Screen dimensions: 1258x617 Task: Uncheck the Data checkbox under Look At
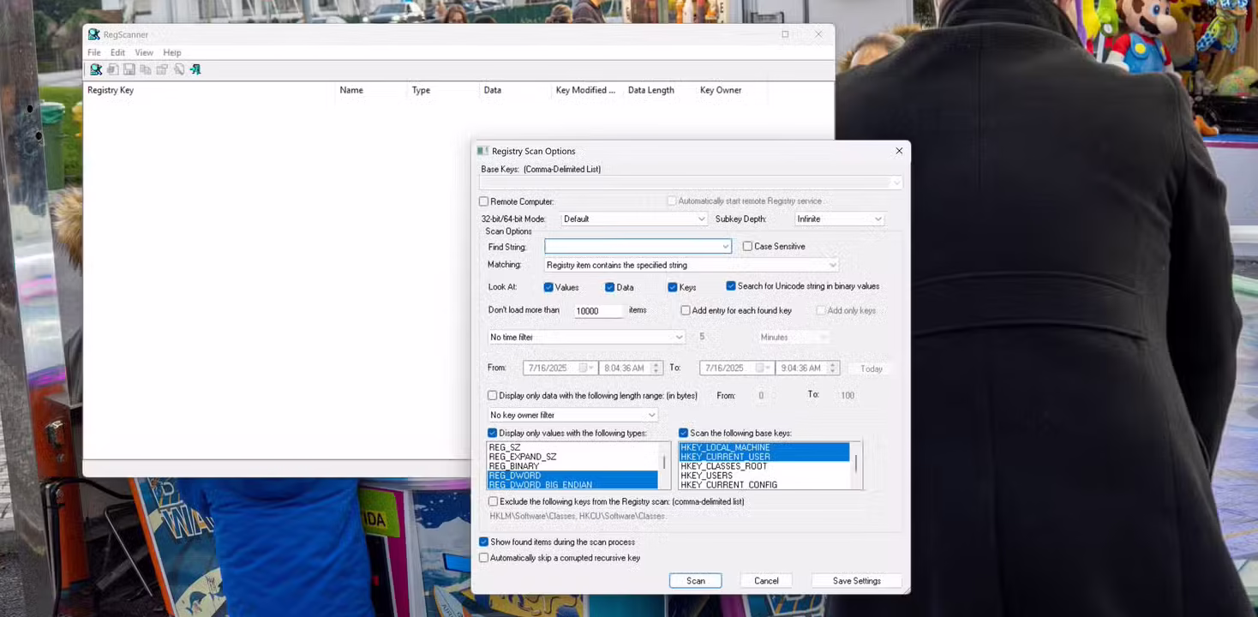click(611, 287)
